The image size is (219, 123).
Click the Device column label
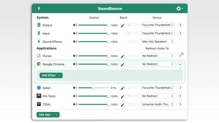click(x=157, y=18)
